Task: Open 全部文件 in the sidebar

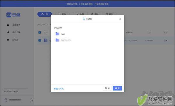Action: point(14,25)
